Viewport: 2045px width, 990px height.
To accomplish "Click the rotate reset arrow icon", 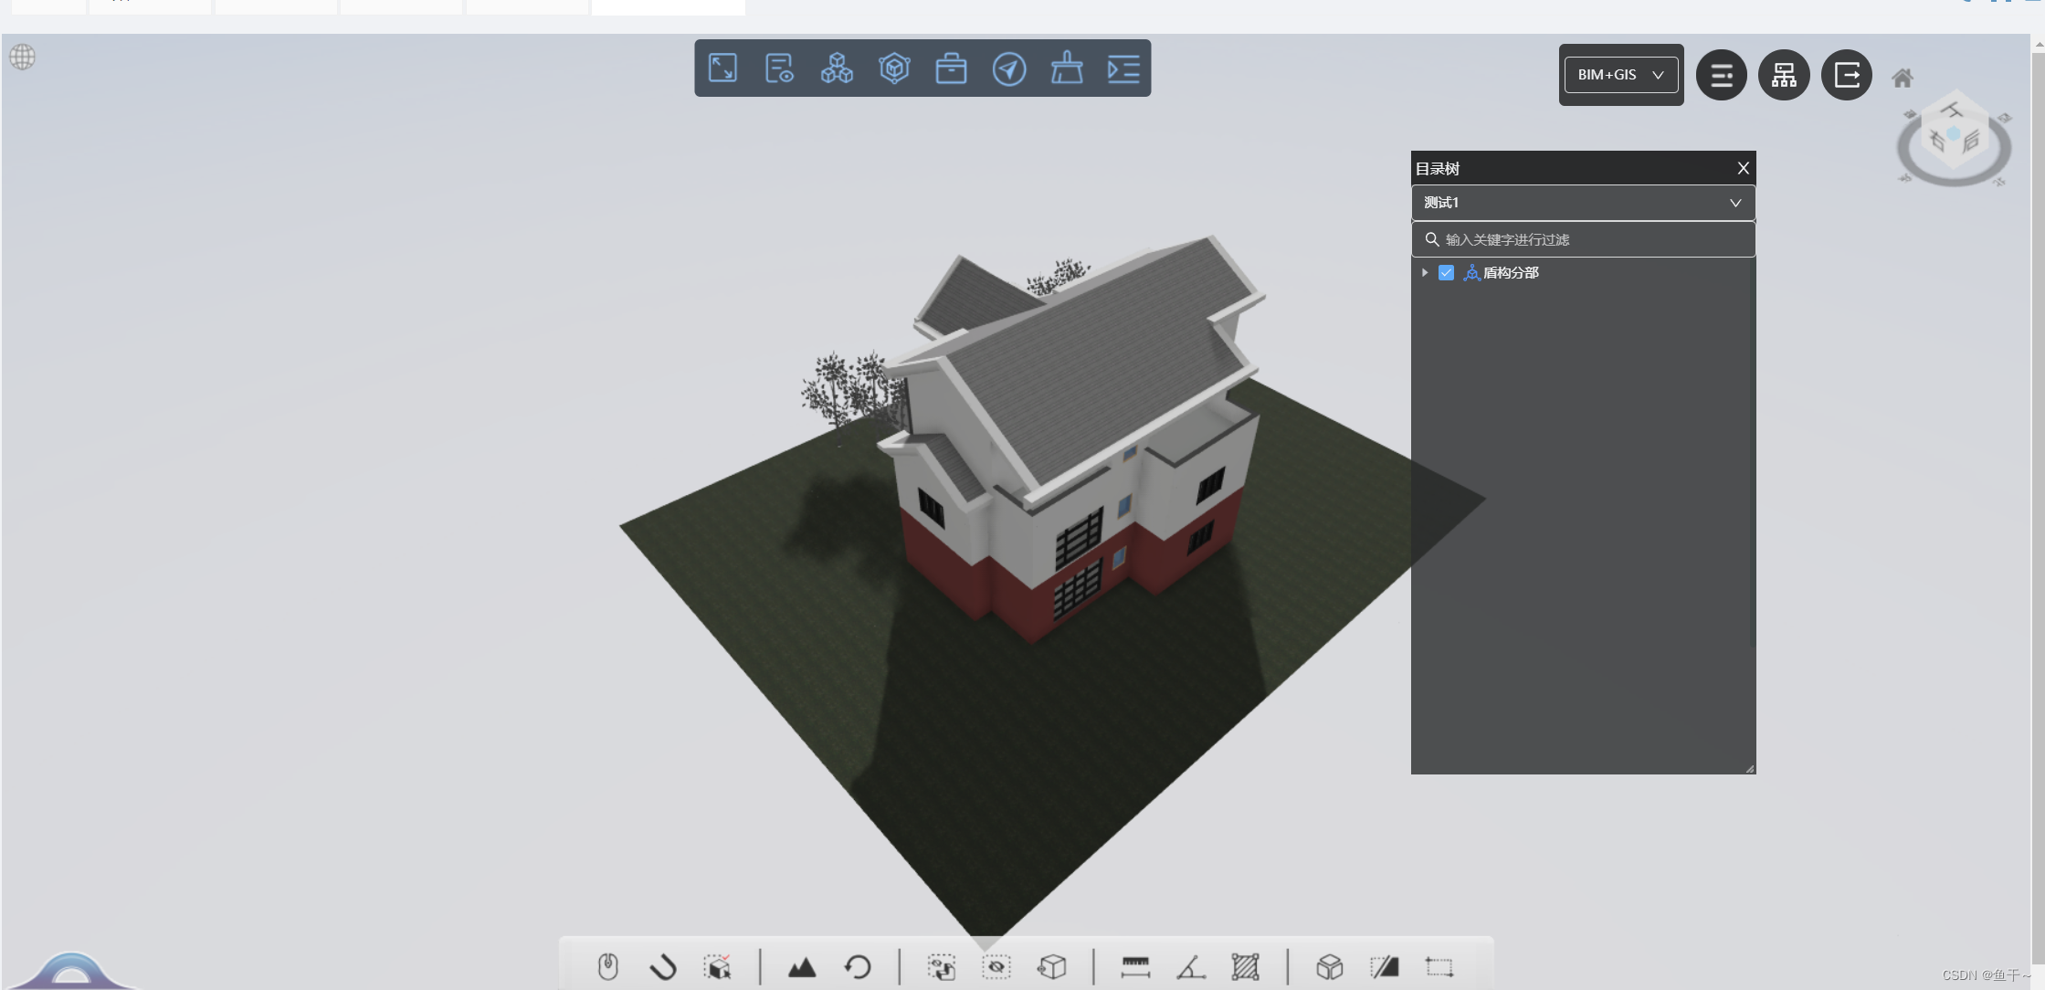I will pyautogui.click(x=858, y=966).
